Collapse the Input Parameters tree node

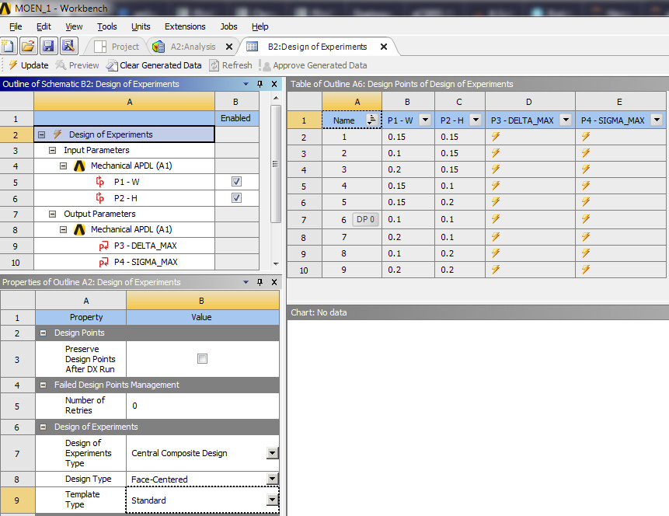pos(53,150)
